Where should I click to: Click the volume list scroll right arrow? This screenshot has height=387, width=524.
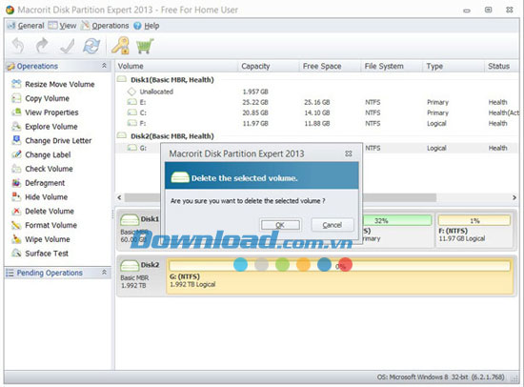coord(514,197)
